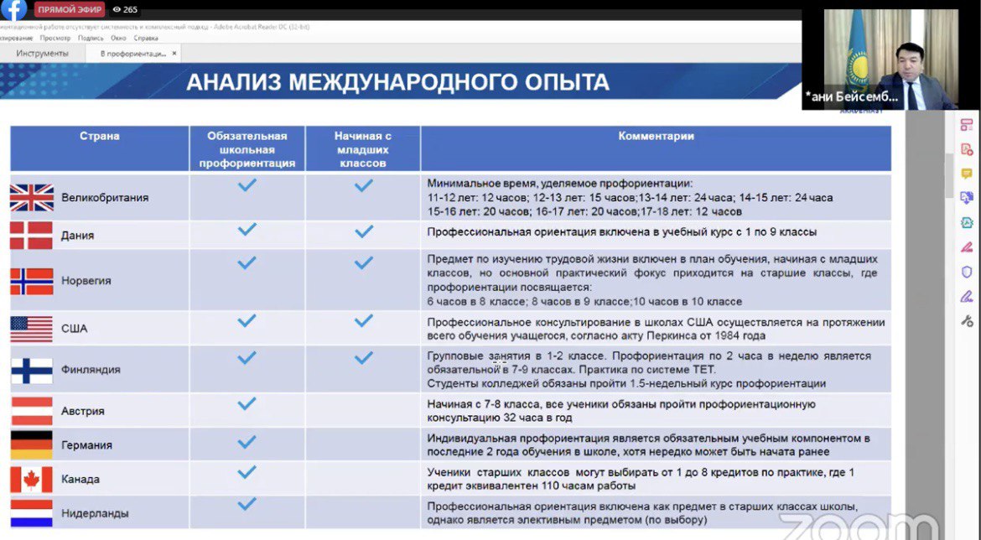Open the Справка menu

pyautogui.click(x=146, y=39)
